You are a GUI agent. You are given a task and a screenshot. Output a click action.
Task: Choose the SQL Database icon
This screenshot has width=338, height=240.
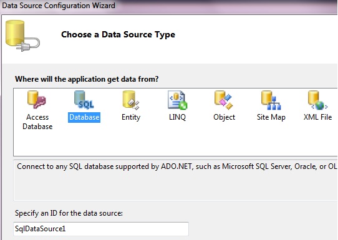(84, 100)
